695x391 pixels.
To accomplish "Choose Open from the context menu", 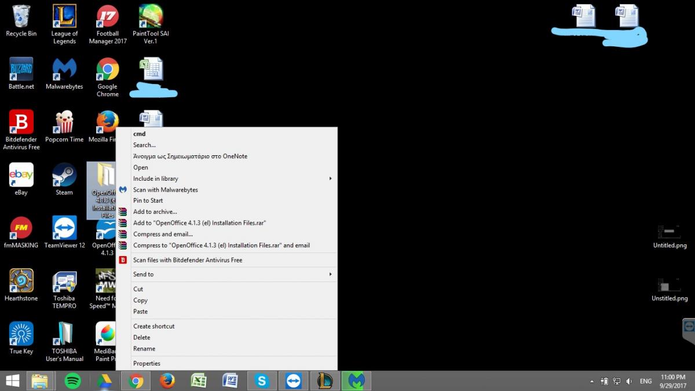I will click(x=226, y=167).
